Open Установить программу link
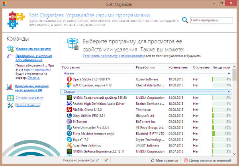 pos(33,49)
